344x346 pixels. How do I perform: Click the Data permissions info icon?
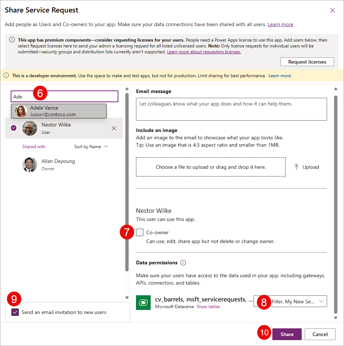tap(183, 263)
